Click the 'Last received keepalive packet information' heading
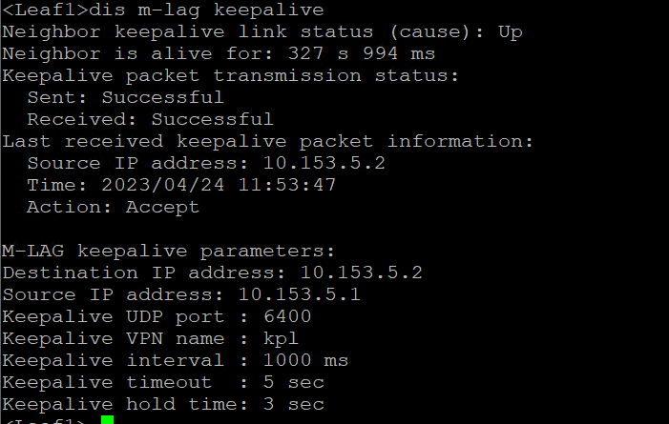 pos(267,142)
